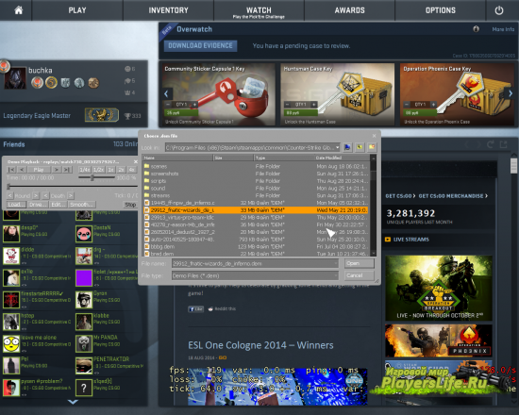Click the 5-year veteran coin

[51, 82]
